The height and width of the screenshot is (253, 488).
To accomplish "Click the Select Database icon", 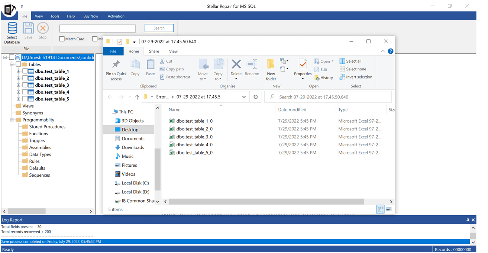I will pyautogui.click(x=12, y=29).
